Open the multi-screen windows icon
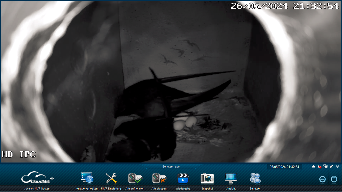Image resolution: width=342 pixels, height=192 pixels. (325, 166)
